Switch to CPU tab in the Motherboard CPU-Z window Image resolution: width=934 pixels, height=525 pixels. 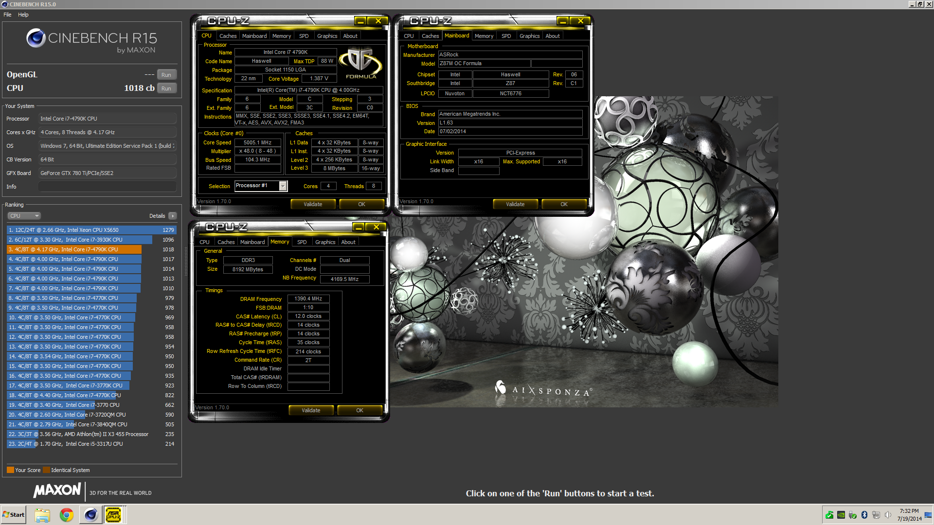point(409,36)
